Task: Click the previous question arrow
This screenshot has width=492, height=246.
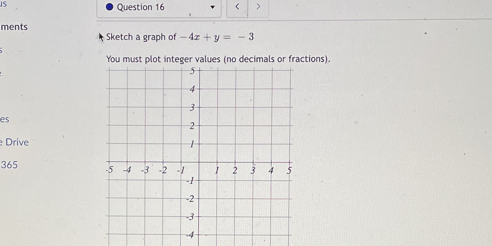Action: click(x=237, y=6)
